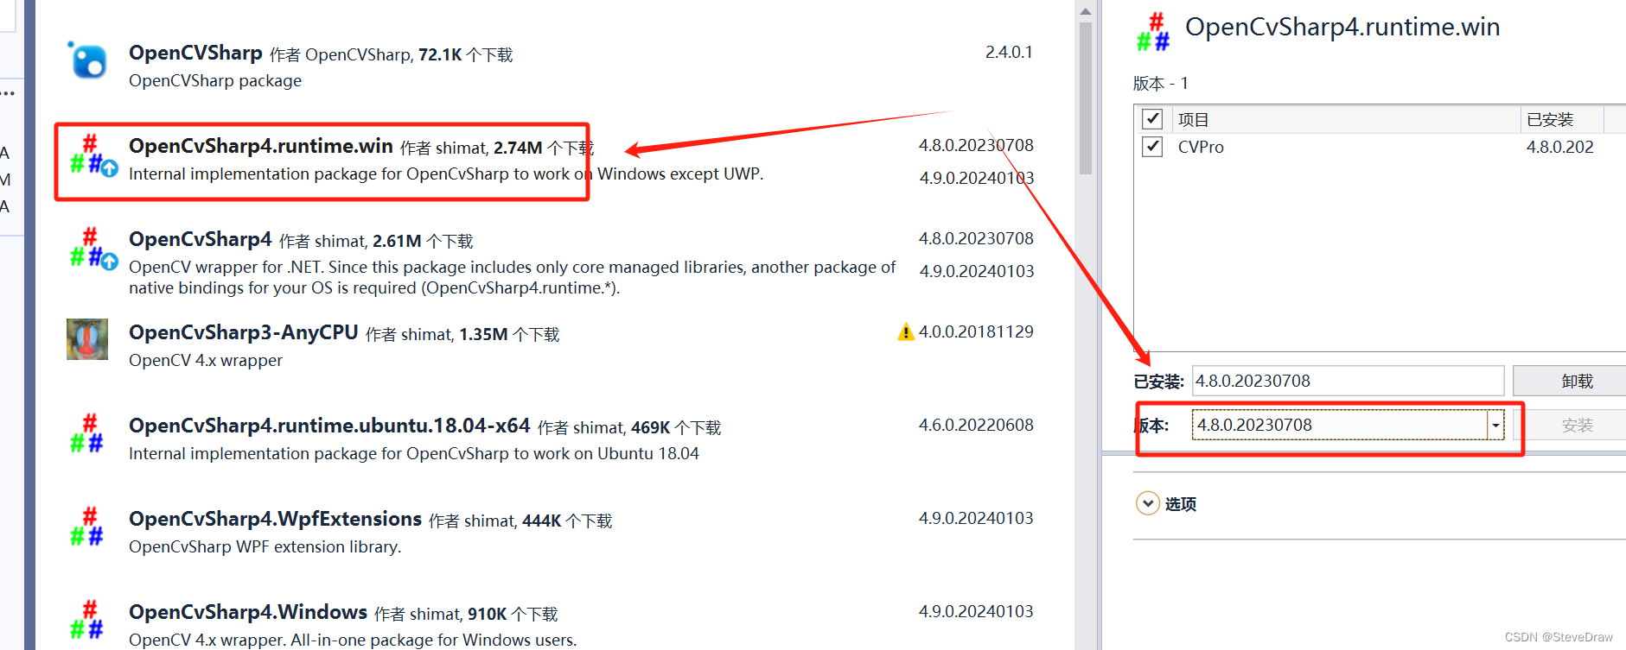Click the circled chevron icon next to 选项

tap(1147, 503)
